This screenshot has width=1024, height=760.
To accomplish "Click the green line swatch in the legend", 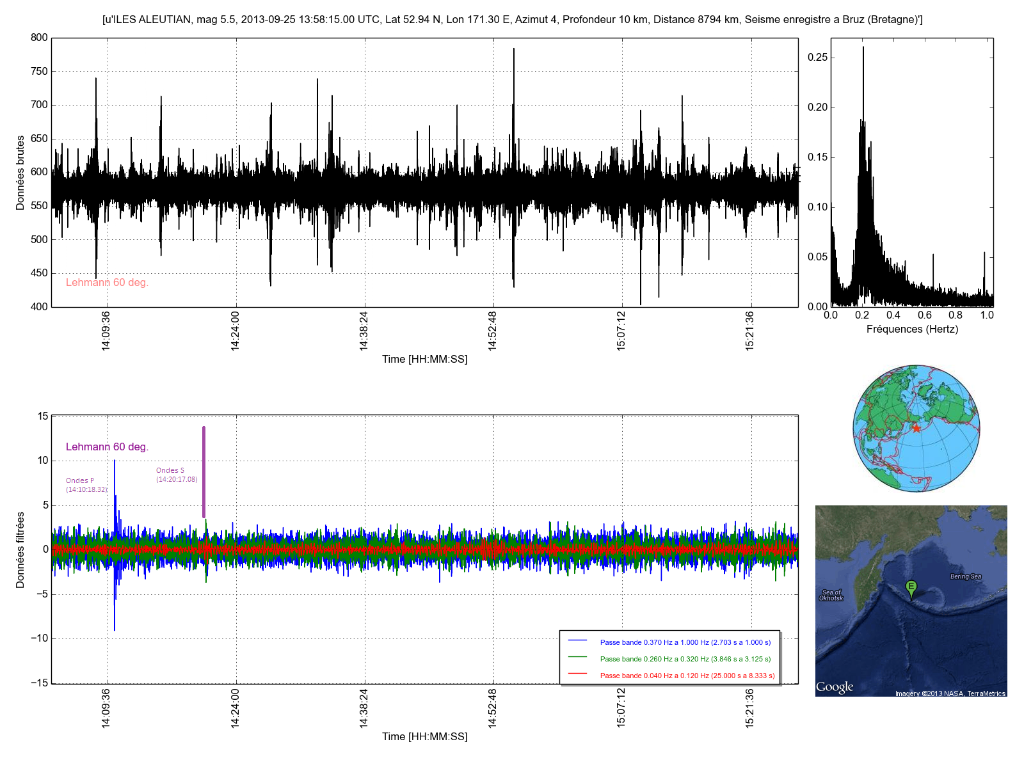I will click(577, 657).
